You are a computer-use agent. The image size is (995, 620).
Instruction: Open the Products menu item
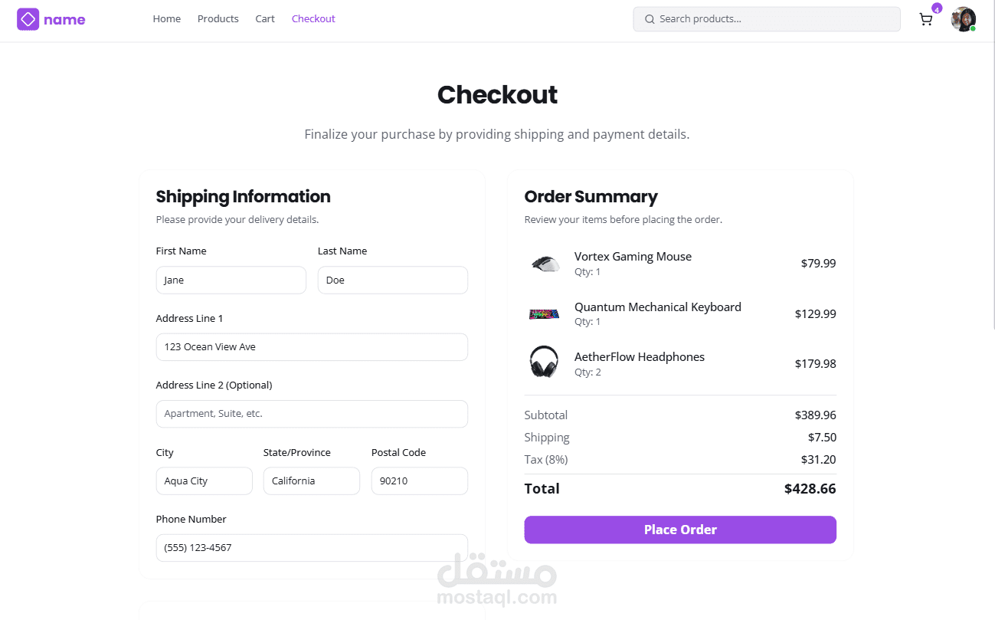click(x=218, y=19)
